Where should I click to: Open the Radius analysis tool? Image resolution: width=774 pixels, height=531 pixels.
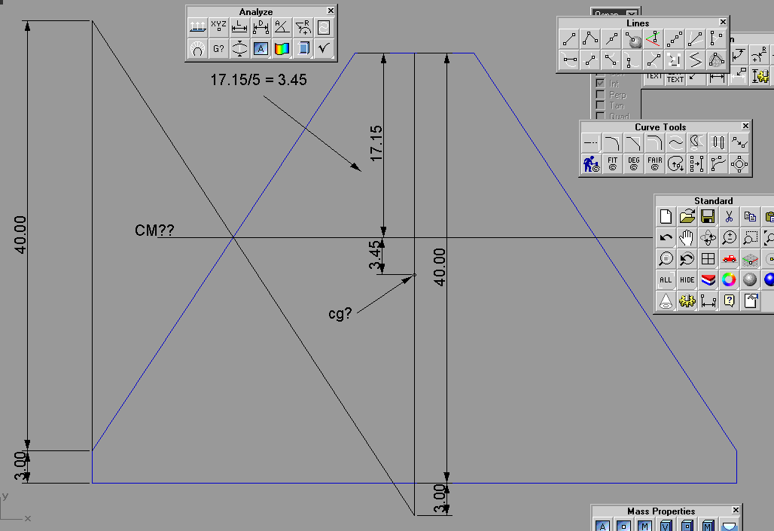point(303,28)
